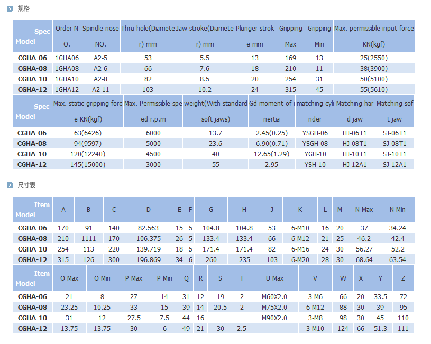Click spindle nose value A2-5
The image size is (431, 344).
[x=100, y=58]
